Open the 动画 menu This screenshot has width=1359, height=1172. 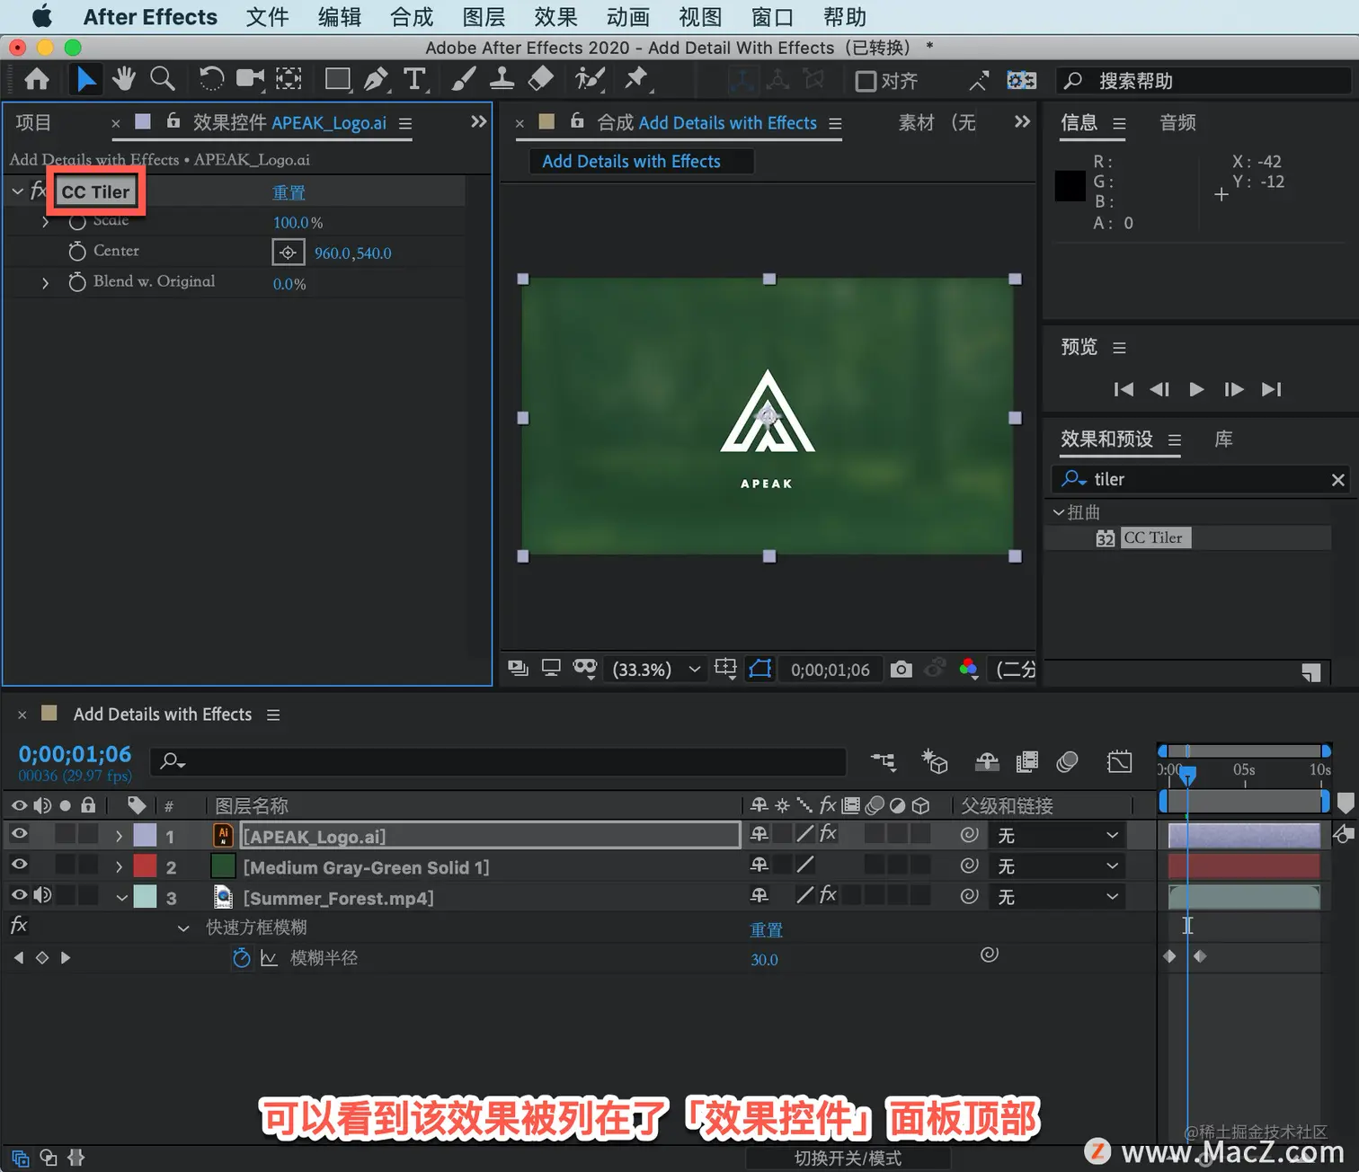[627, 17]
